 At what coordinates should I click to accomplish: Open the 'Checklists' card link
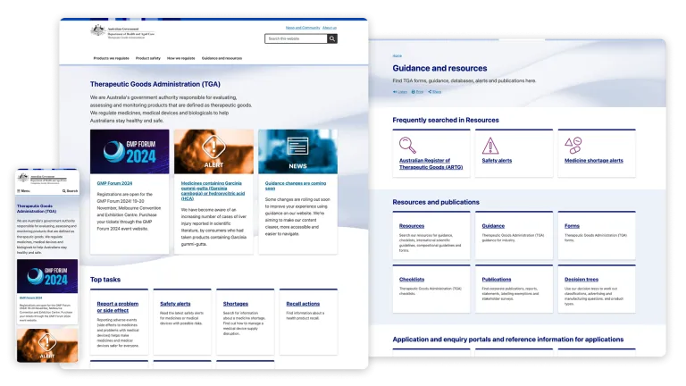tap(412, 279)
